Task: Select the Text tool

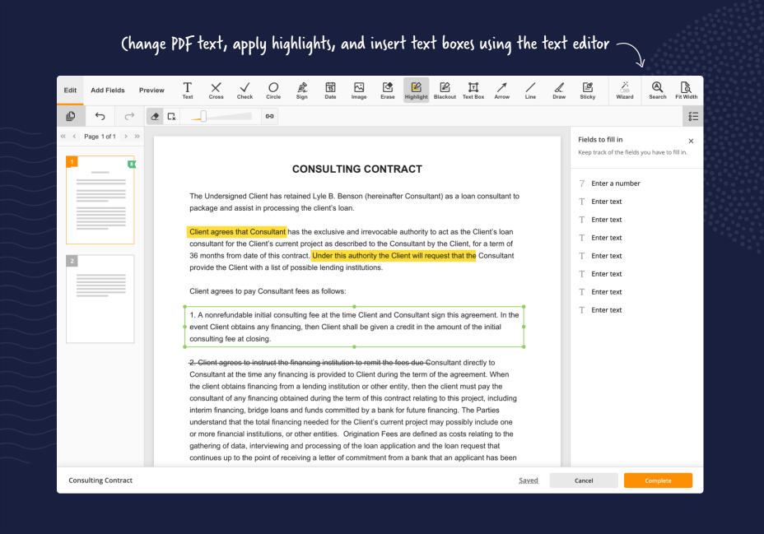Action: point(188,91)
